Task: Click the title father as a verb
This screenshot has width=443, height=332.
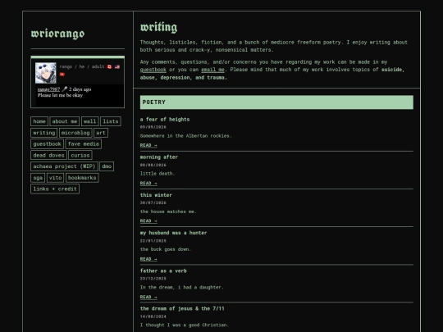Action: pos(163,271)
